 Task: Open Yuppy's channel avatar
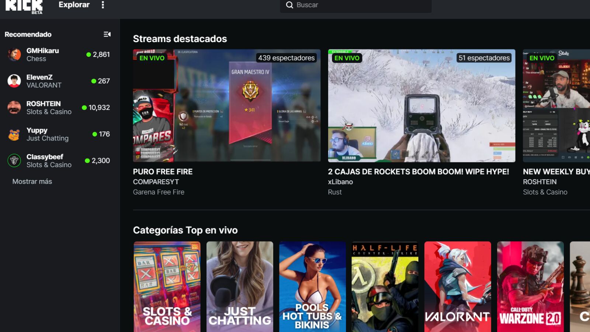coord(14,134)
